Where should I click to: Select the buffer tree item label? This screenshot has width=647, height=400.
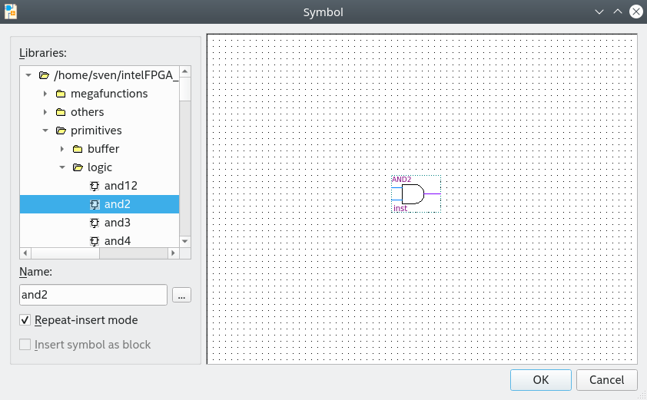[x=103, y=149]
